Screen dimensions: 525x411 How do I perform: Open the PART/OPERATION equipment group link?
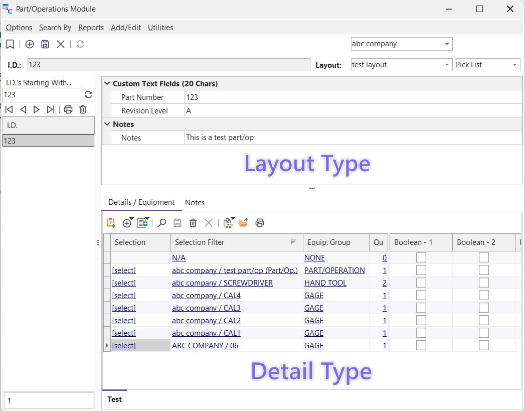[x=334, y=270]
